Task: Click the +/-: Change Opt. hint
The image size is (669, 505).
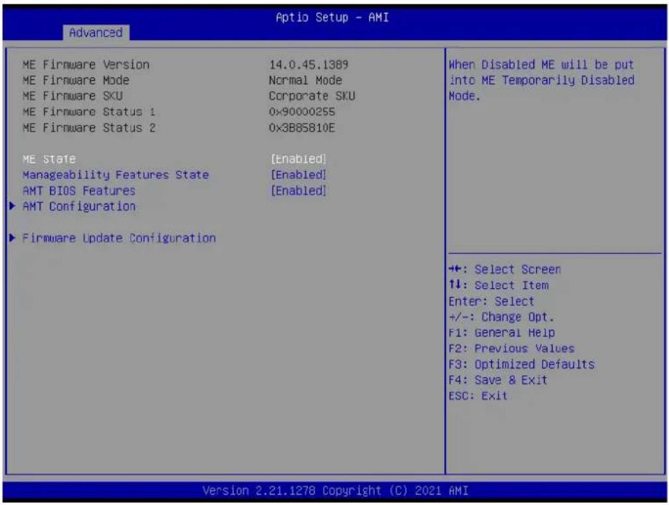Action: point(501,317)
